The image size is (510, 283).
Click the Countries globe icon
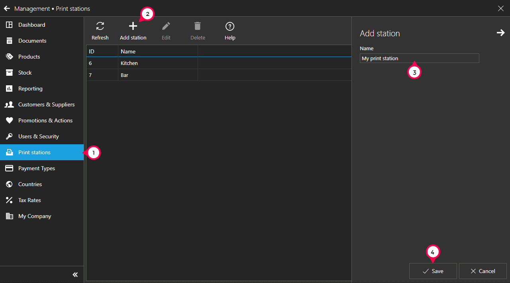(9, 184)
